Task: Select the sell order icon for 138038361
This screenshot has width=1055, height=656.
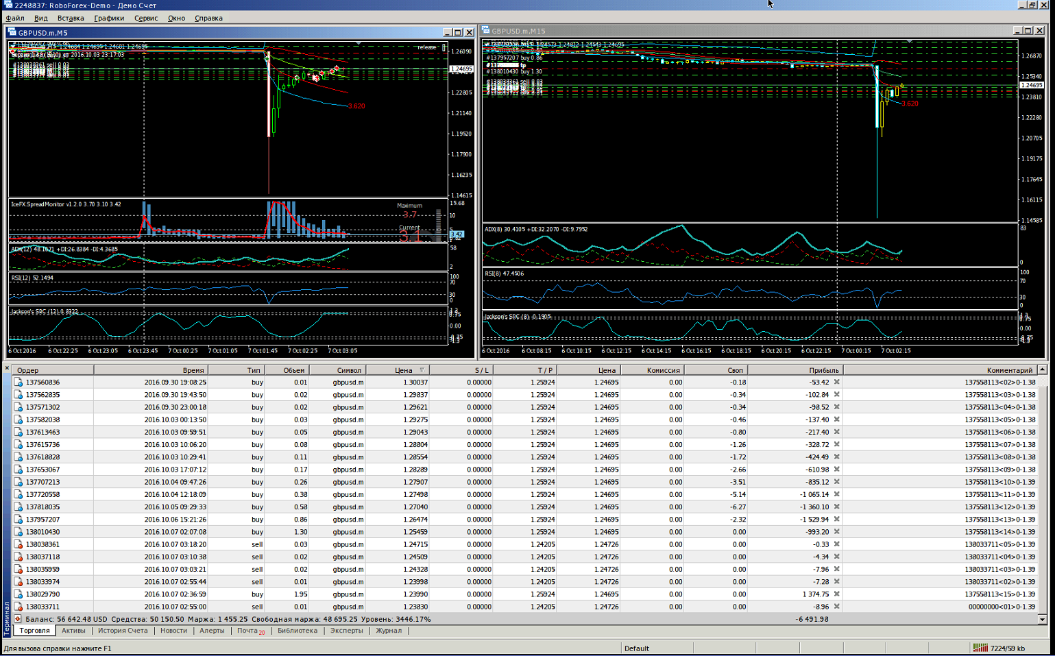Action: coord(19,544)
